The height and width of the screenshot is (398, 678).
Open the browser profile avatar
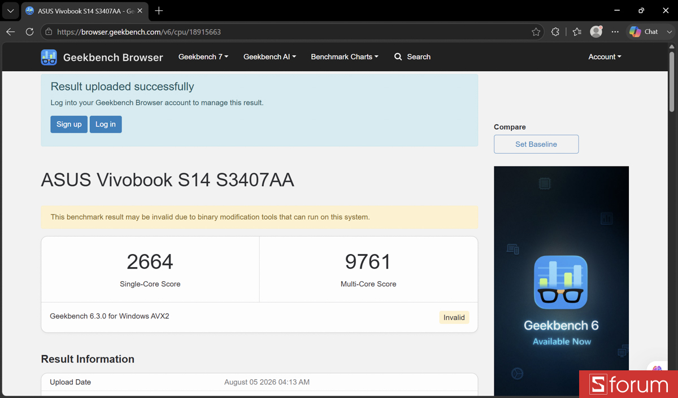coord(596,32)
